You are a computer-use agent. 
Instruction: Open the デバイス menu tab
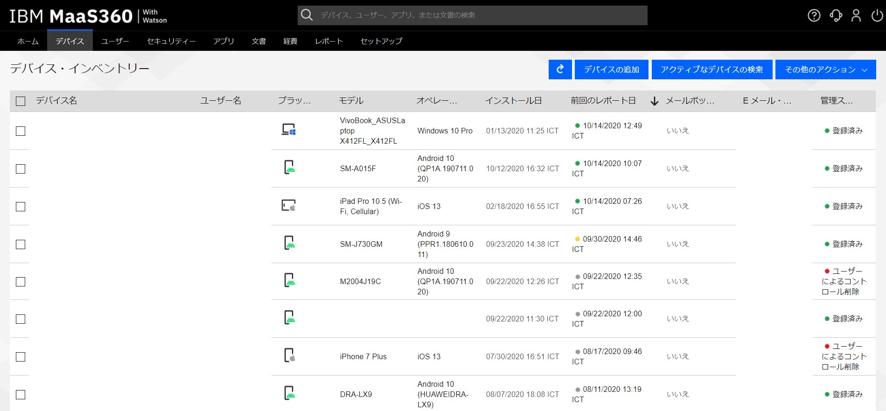pyautogui.click(x=70, y=41)
